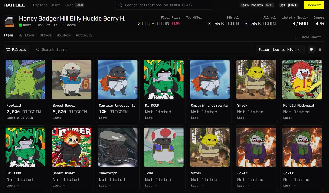Viewport: 329px width, 193px height.
Task: Open the Filters panel
Action: tap(16, 49)
